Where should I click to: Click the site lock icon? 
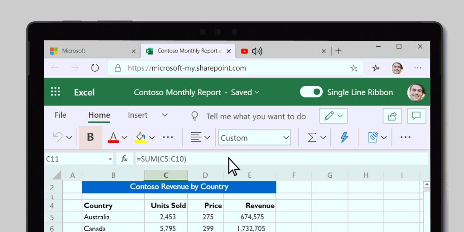(118, 68)
